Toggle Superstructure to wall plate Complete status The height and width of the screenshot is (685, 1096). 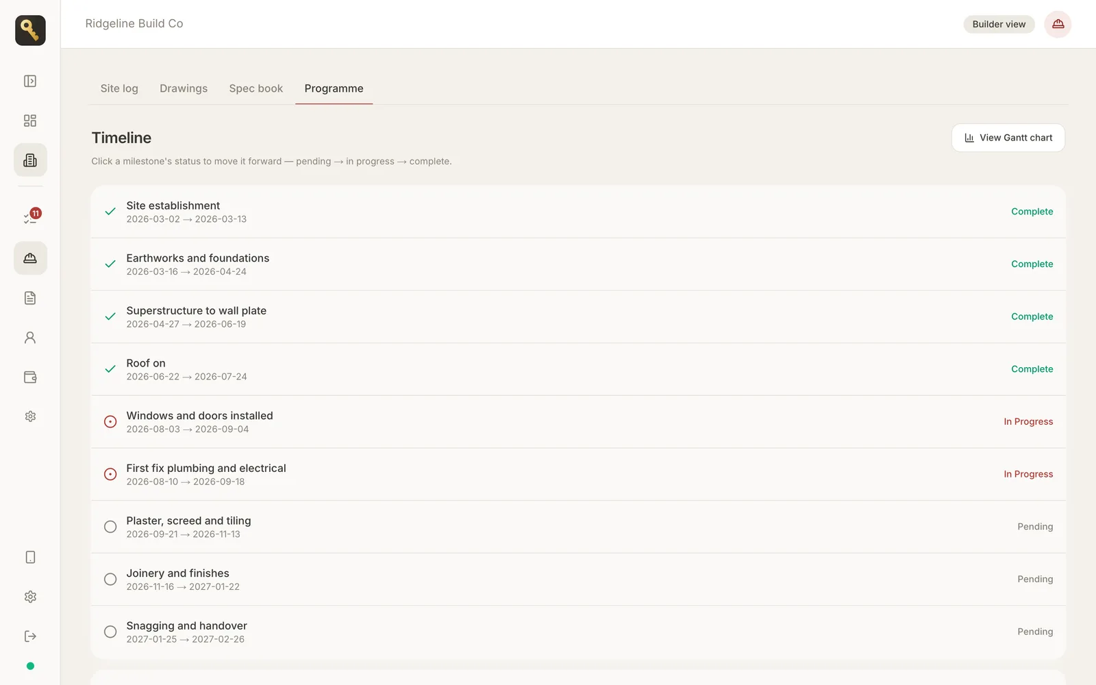click(x=1032, y=316)
